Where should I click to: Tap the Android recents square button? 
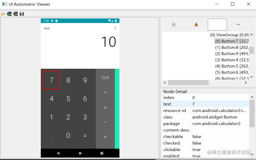(102, 153)
